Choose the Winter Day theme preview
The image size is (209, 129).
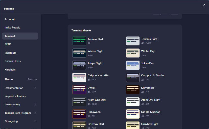[x=133, y=53]
